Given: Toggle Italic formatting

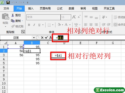Looking at the screenshot, I should pyautogui.click(x=34, y=25).
